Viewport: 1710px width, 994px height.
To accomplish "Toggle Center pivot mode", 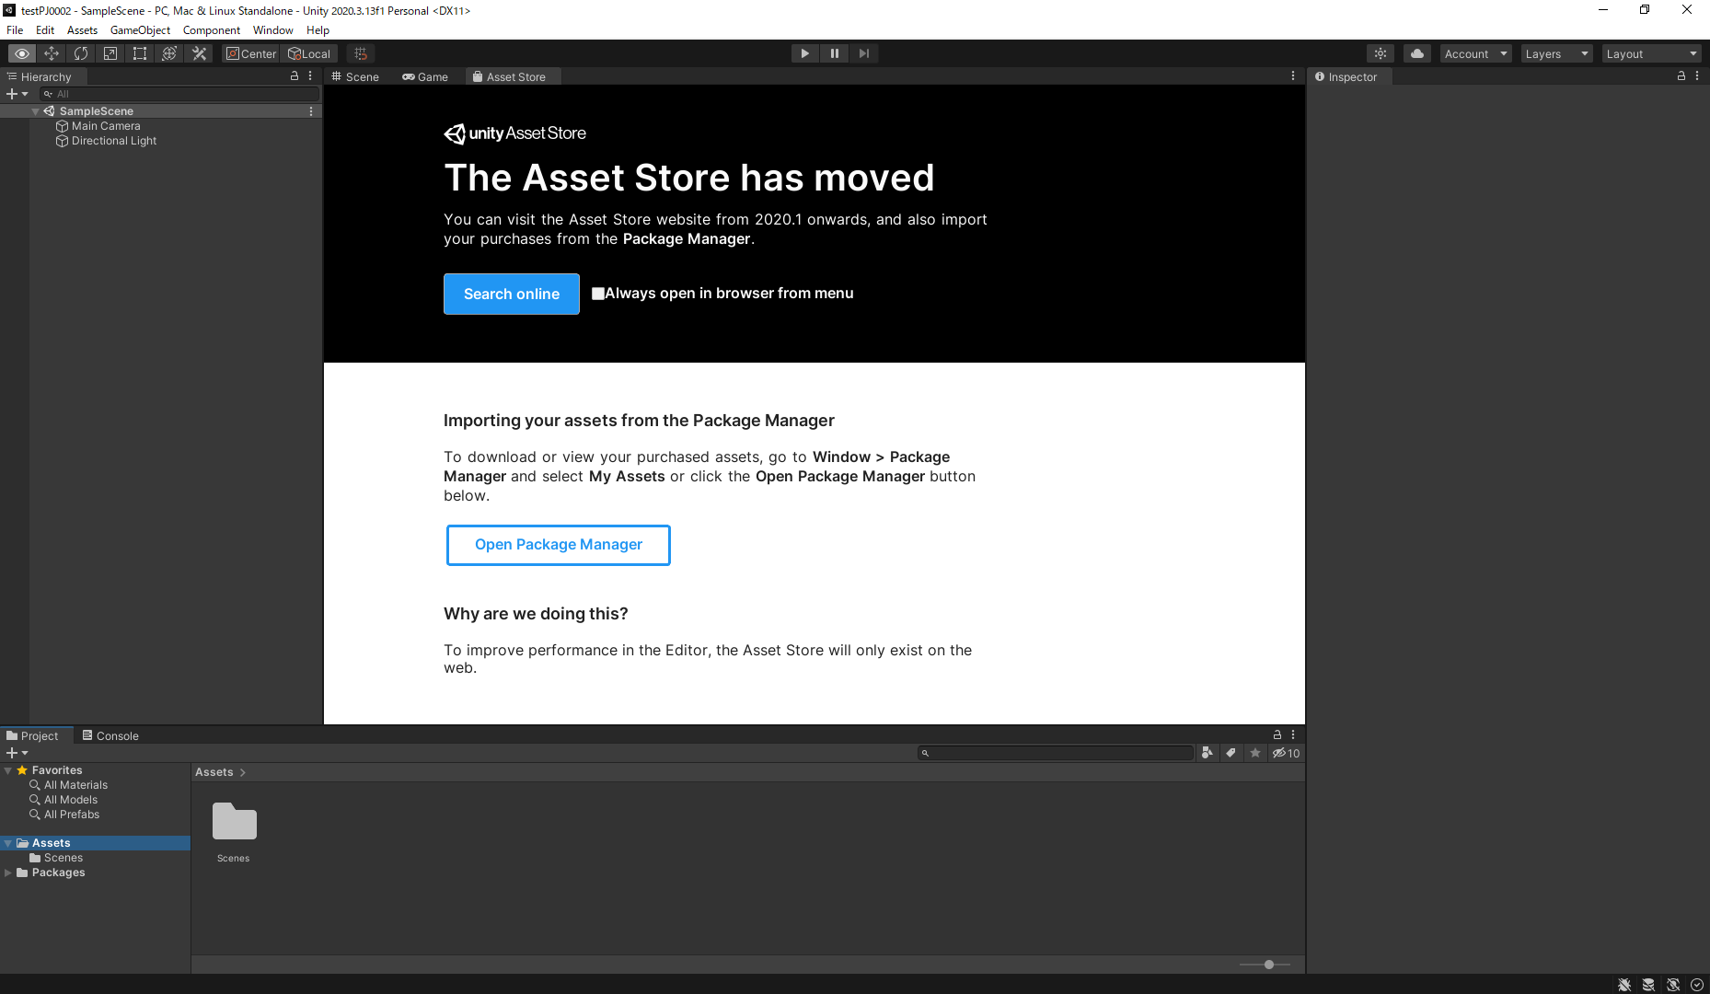I will (250, 53).
